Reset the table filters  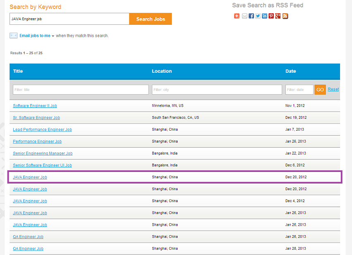pyautogui.click(x=333, y=89)
